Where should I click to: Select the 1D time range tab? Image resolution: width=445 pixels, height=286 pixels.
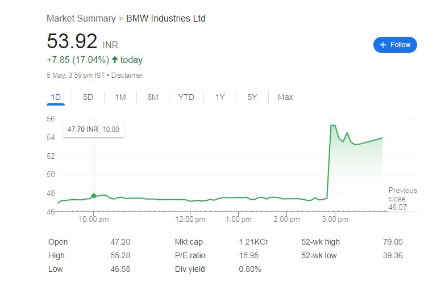click(56, 97)
